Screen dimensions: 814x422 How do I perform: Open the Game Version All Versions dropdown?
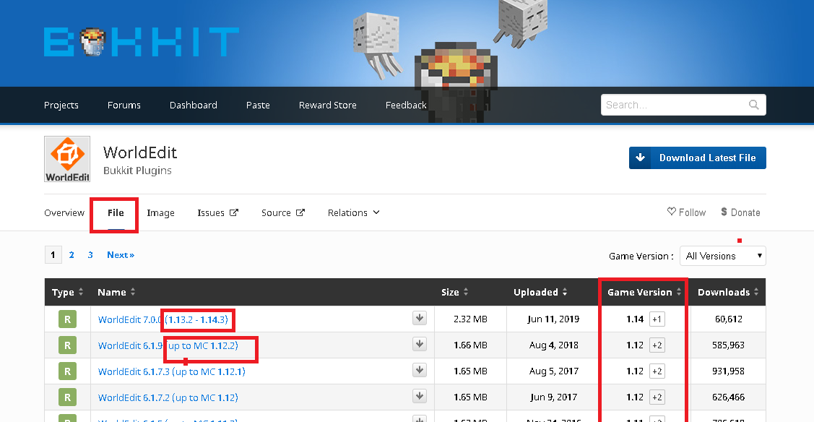[x=722, y=256]
